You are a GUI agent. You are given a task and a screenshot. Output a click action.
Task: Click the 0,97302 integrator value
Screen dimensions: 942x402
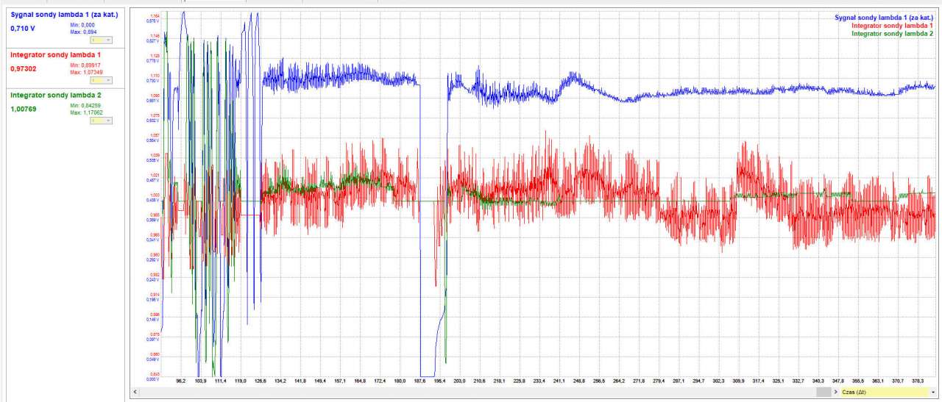pyautogui.click(x=23, y=69)
